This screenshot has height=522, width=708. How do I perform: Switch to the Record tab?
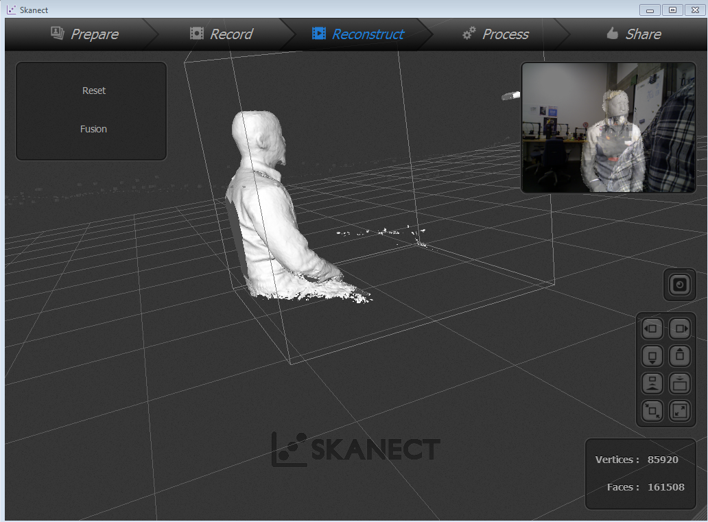point(221,34)
